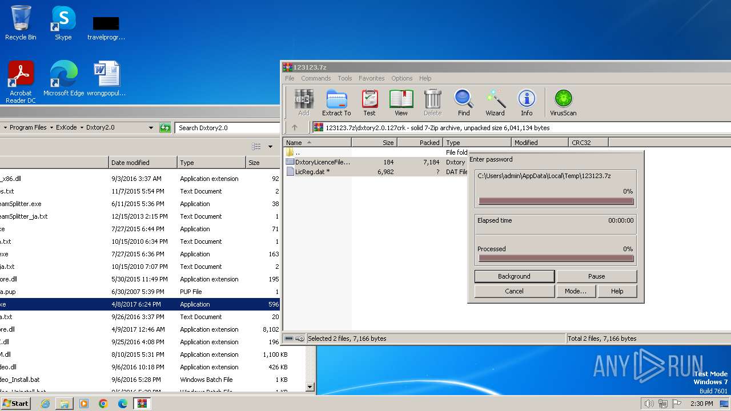
Task: Sort WinRAR list by Packed column
Action: (x=420, y=143)
